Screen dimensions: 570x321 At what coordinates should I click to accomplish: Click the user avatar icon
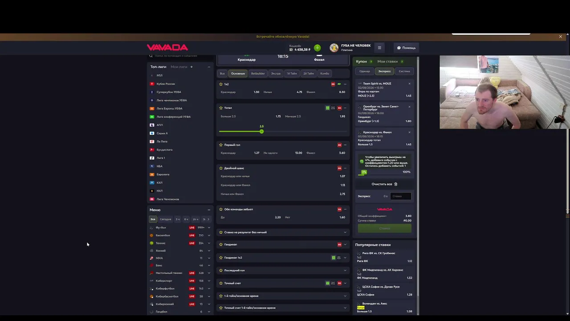pos(334,48)
